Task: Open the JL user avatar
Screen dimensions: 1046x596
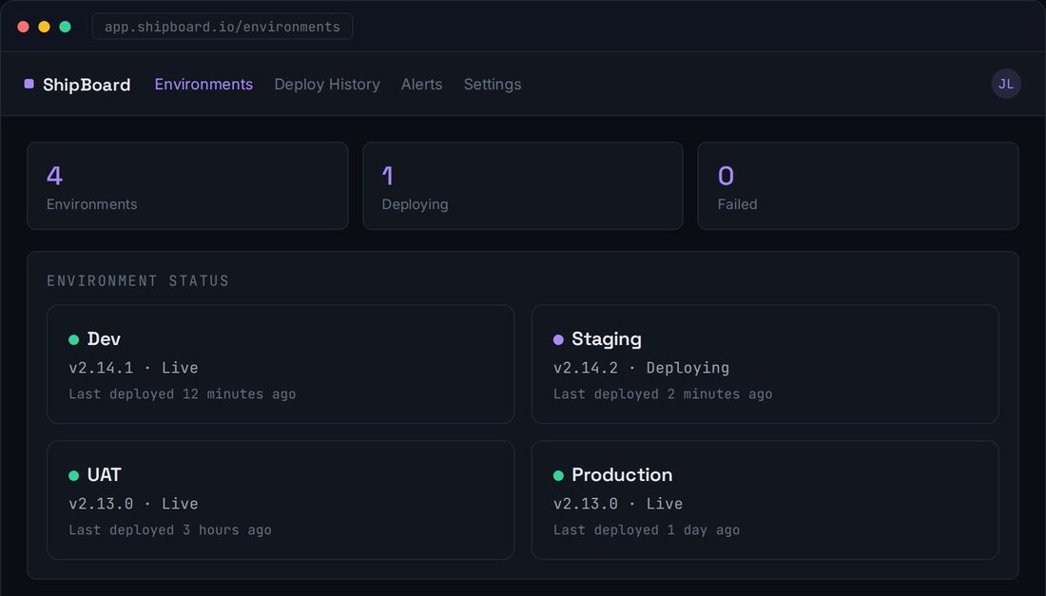Action: 1005,84
